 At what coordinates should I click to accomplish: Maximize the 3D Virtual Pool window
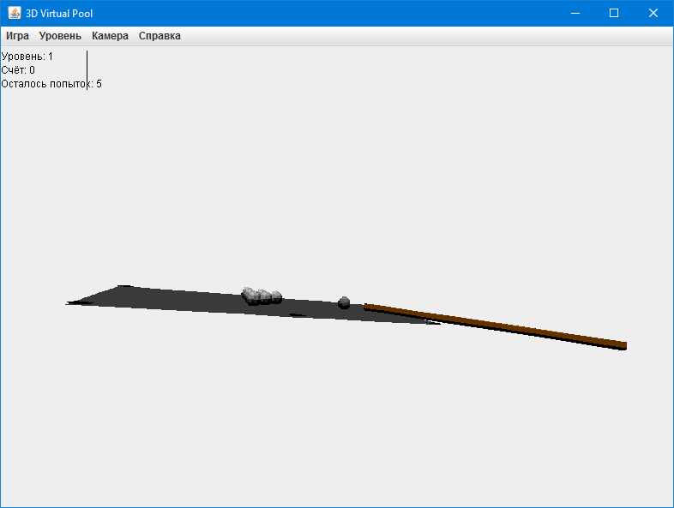(x=614, y=14)
